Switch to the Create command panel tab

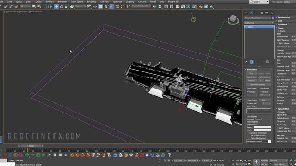(x=246, y=13)
